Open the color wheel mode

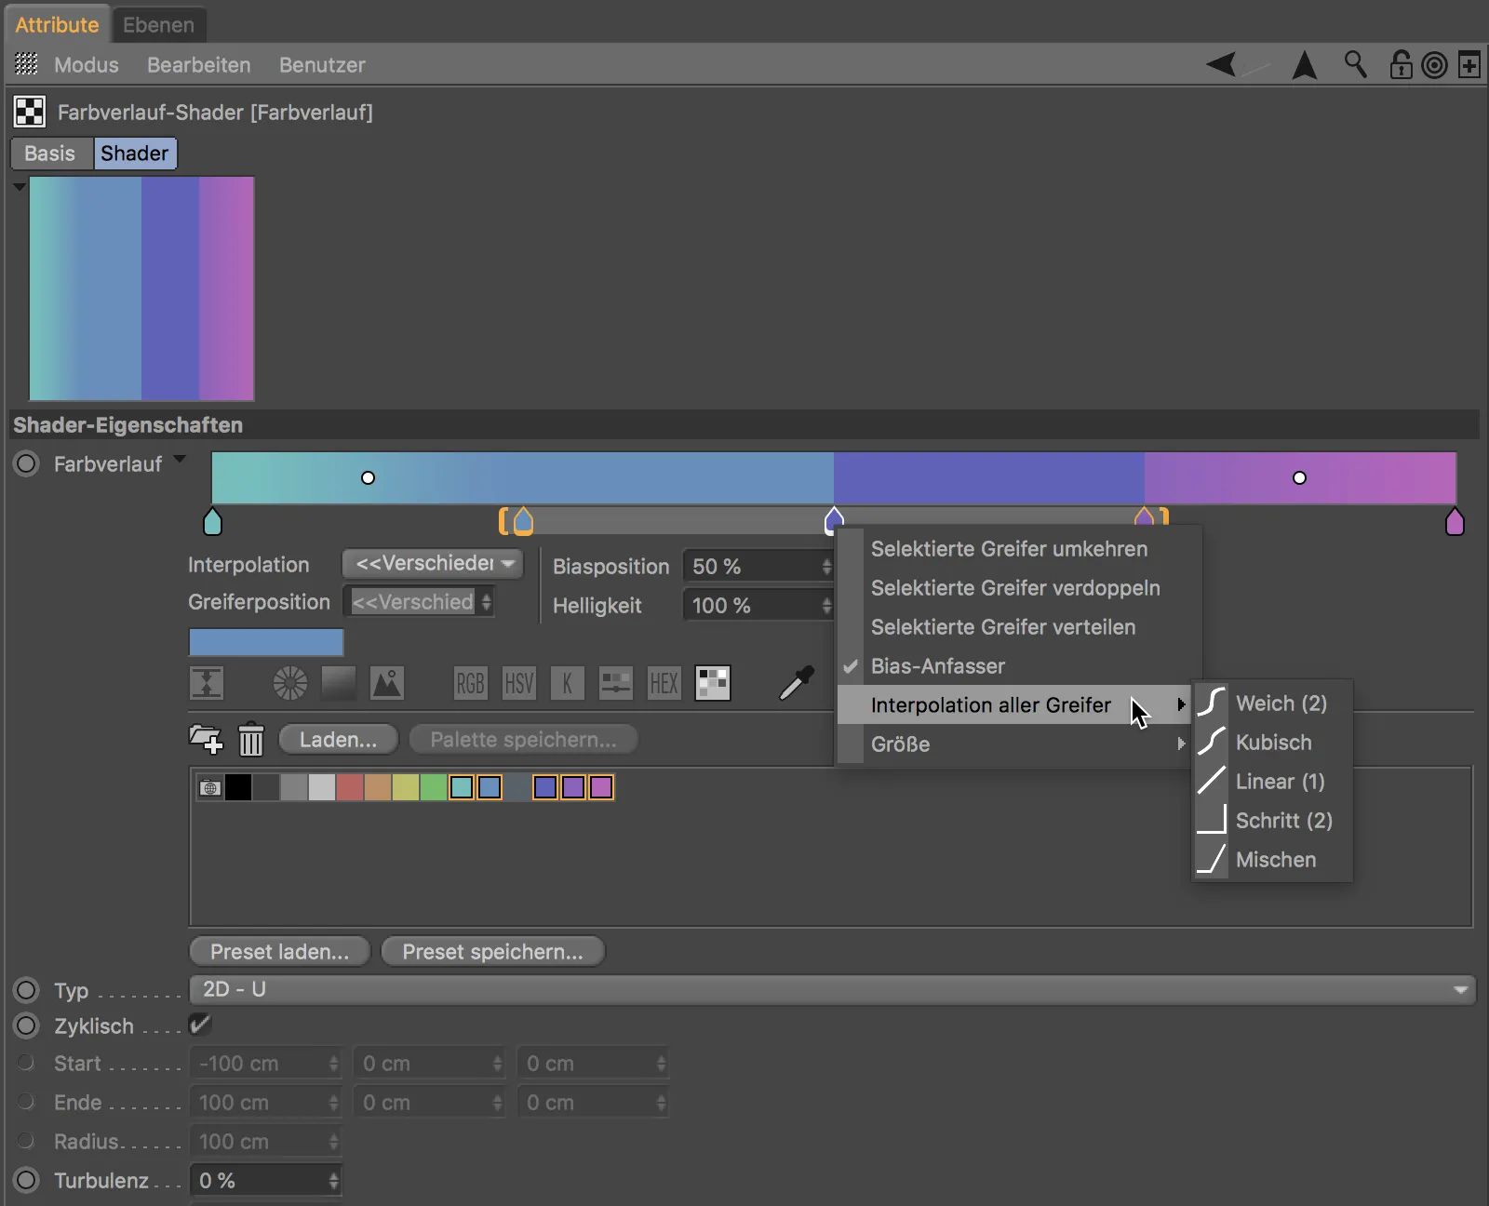tap(290, 683)
